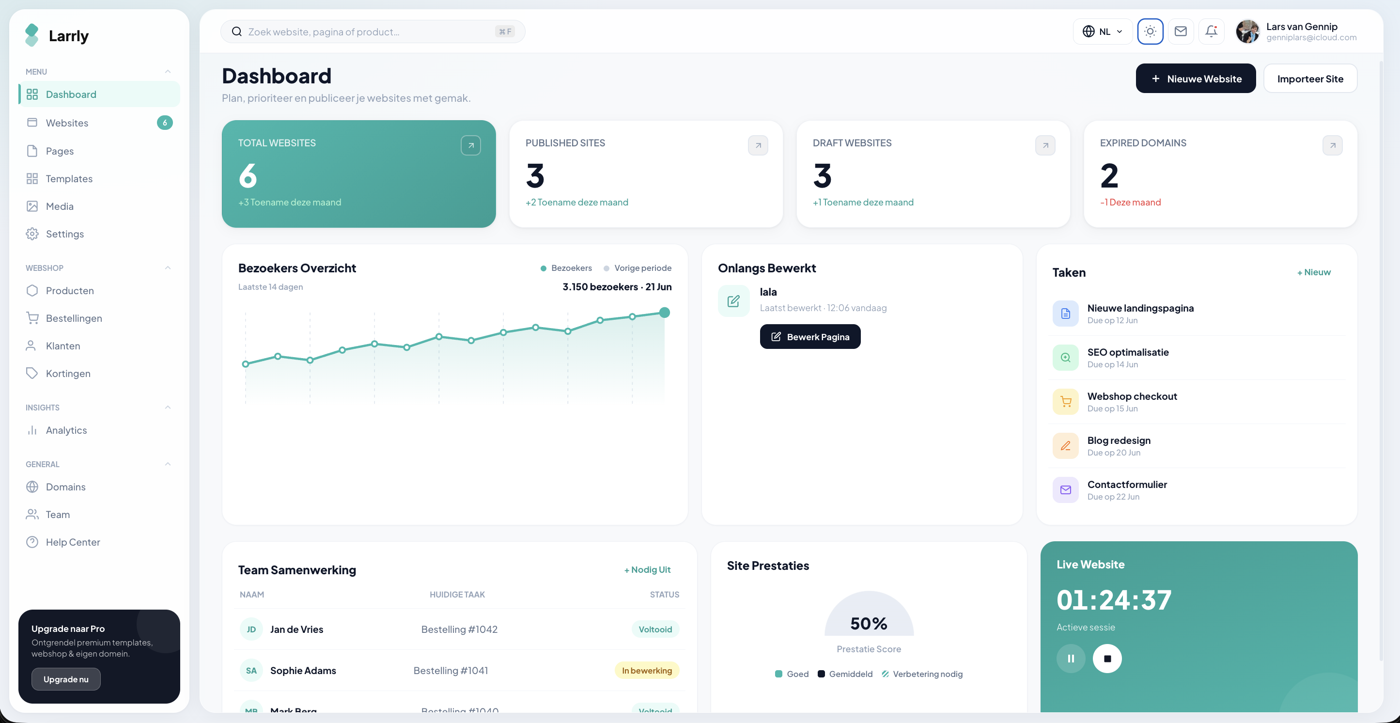
Task: Click Bestelling #1042 task cell
Action: click(459, 629)
